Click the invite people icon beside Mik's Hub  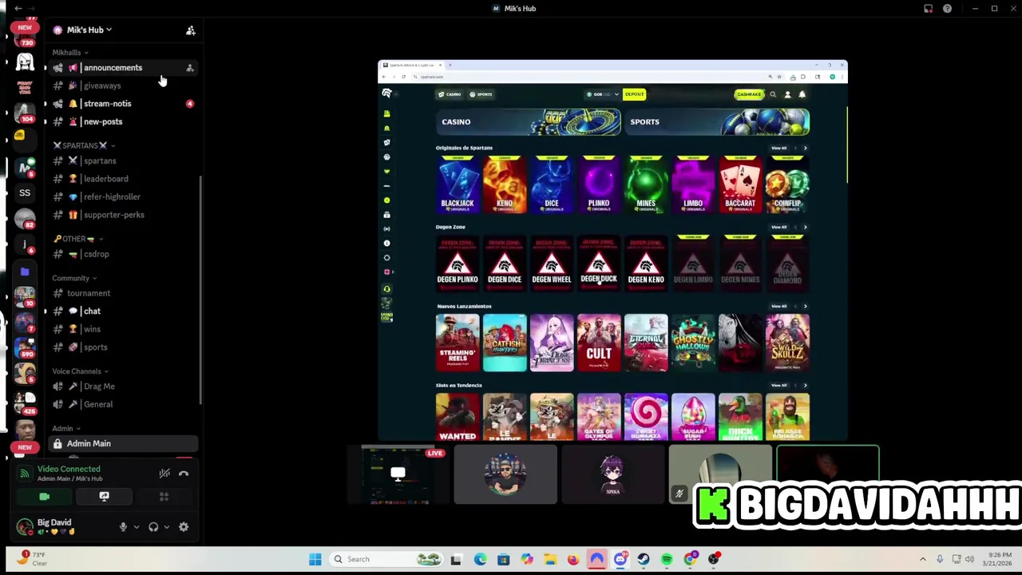191,30
